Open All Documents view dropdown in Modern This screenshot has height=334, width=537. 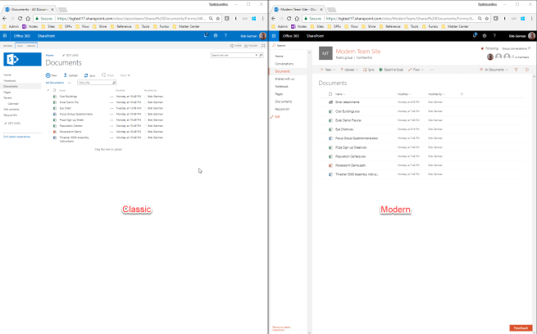point(494,70)
